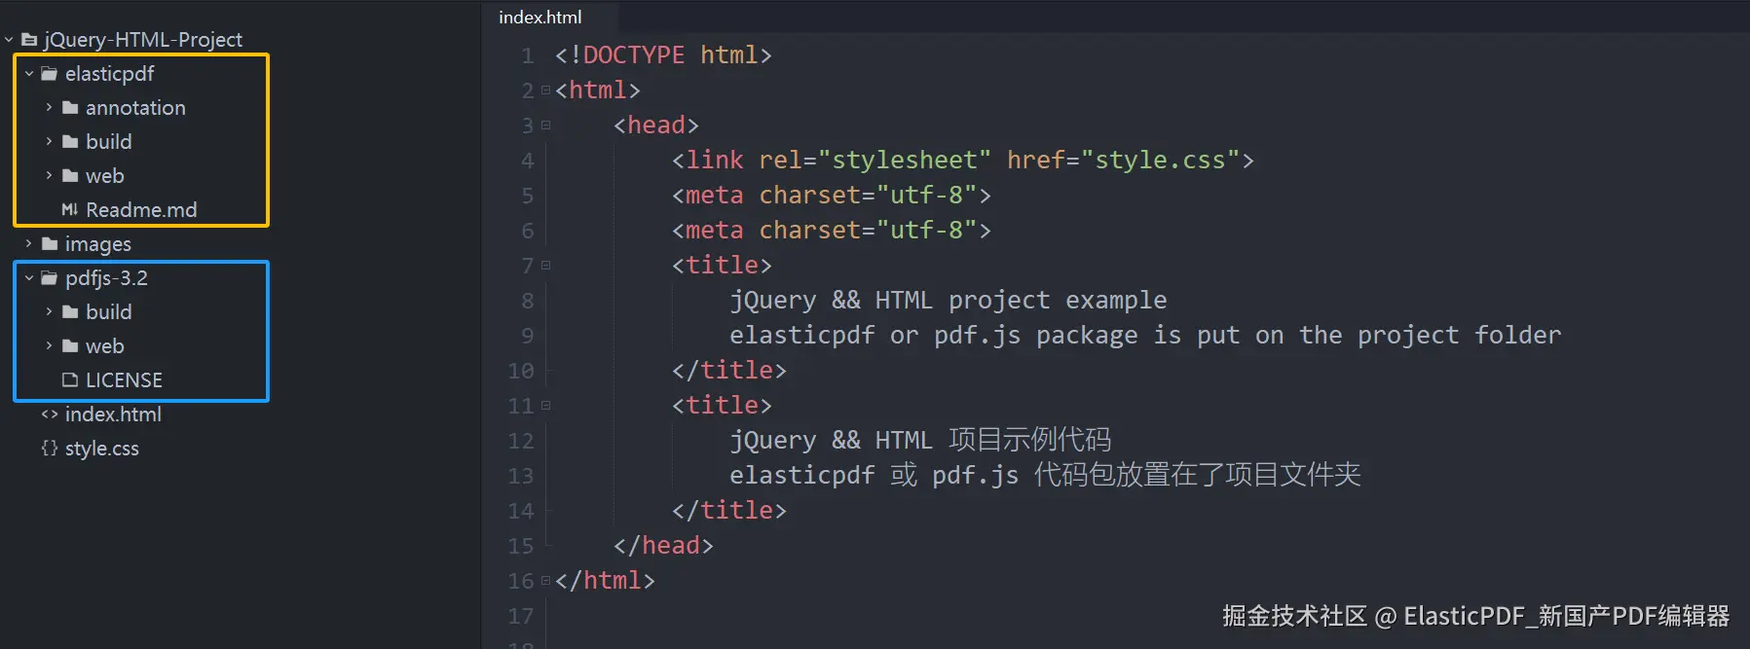
Task: Click the build folder icon under pdfjs-3.2
Action: point(70,312)
